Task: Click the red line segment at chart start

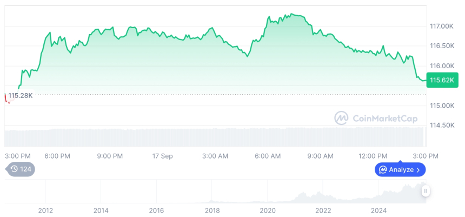Action: coord(6,98)
